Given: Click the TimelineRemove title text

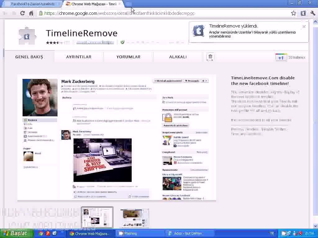Looking at the screenshot, I should pos(82,33).
